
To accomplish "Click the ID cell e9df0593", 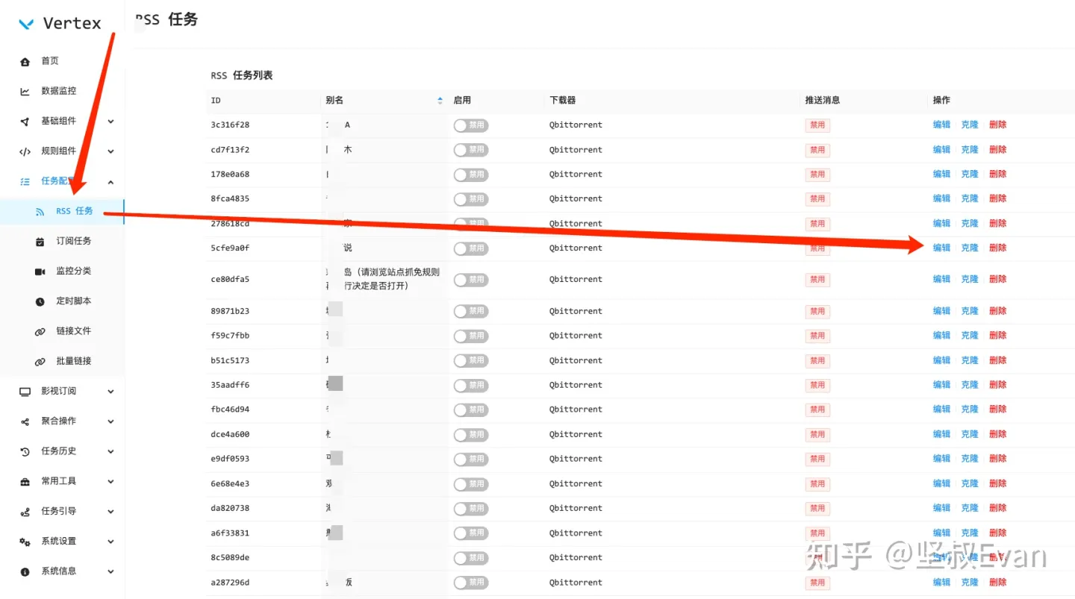I will coord(230,459).
